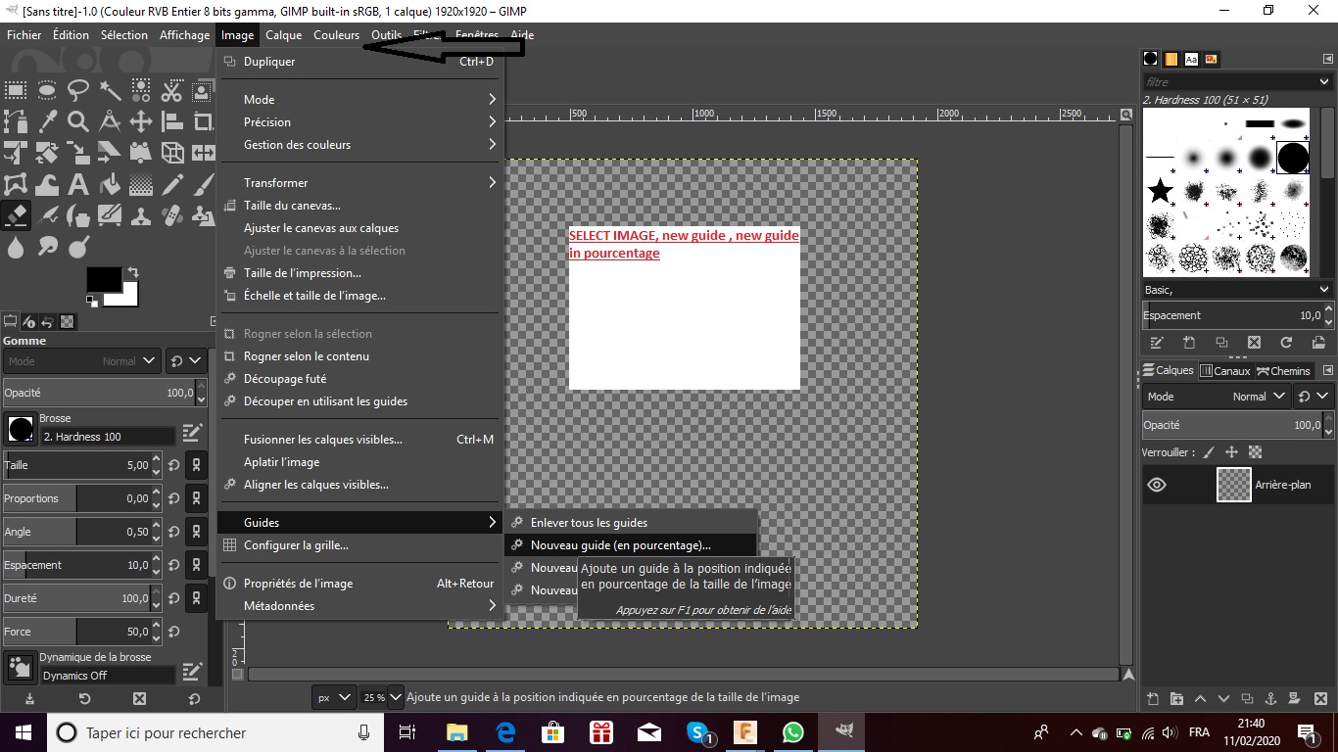This screenshot has height=752, width=1338.
Task: Select the Rectangle Select tool
Action: tap(16, 91)
